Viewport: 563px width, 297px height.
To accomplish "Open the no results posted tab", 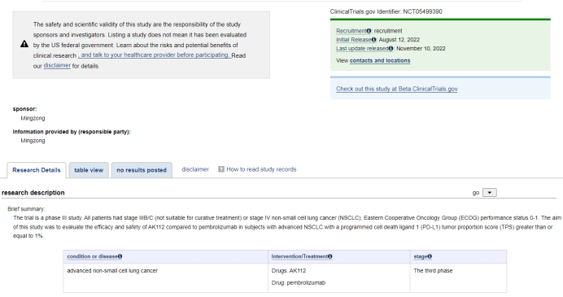I will click(142, 170).
